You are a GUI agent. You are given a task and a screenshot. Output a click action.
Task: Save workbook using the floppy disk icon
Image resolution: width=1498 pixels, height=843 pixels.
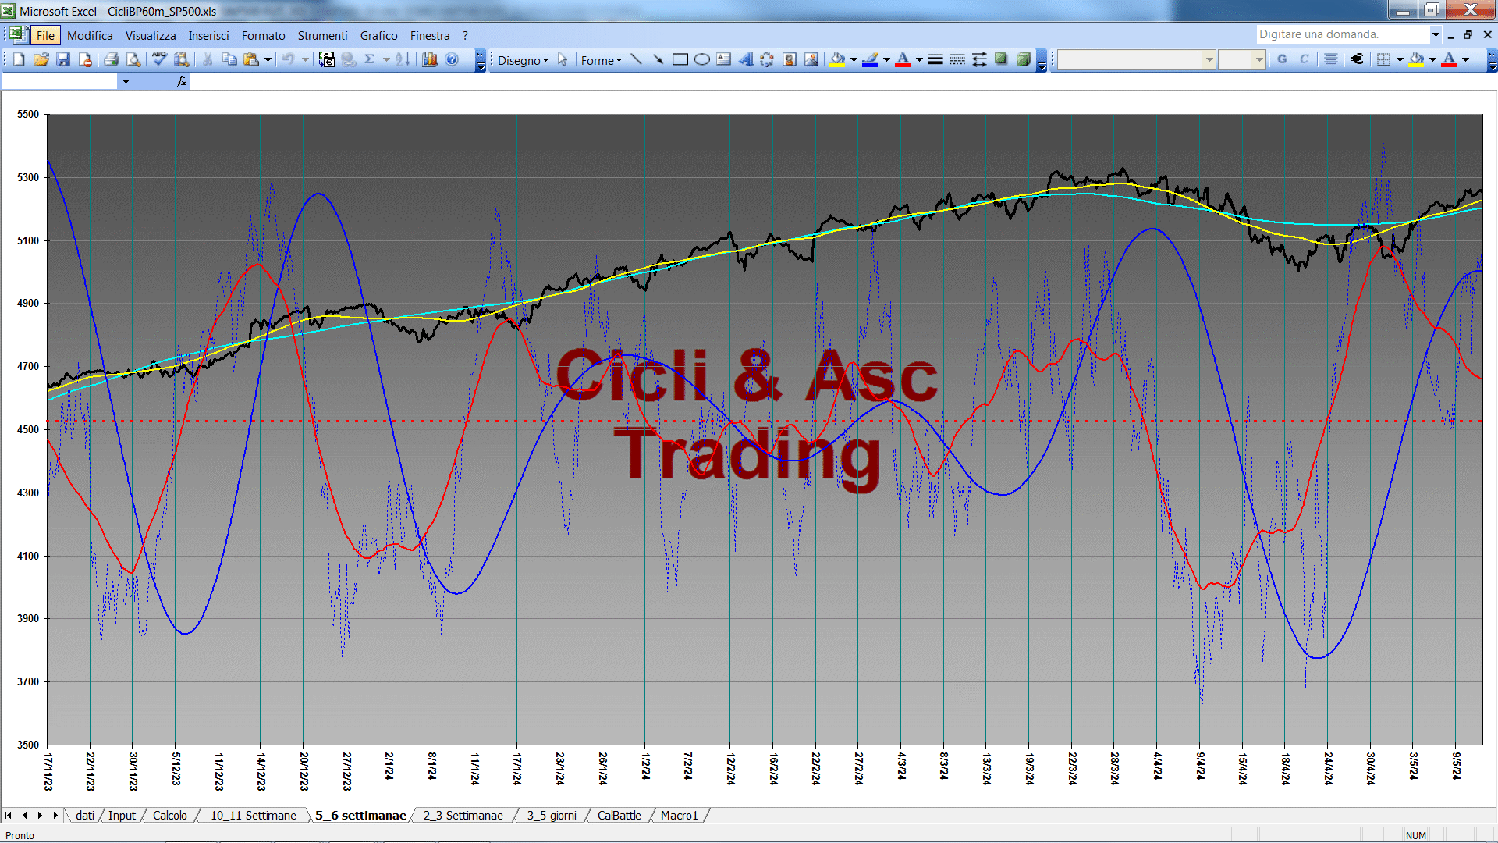pyautogui.click(x=63, y=59)
